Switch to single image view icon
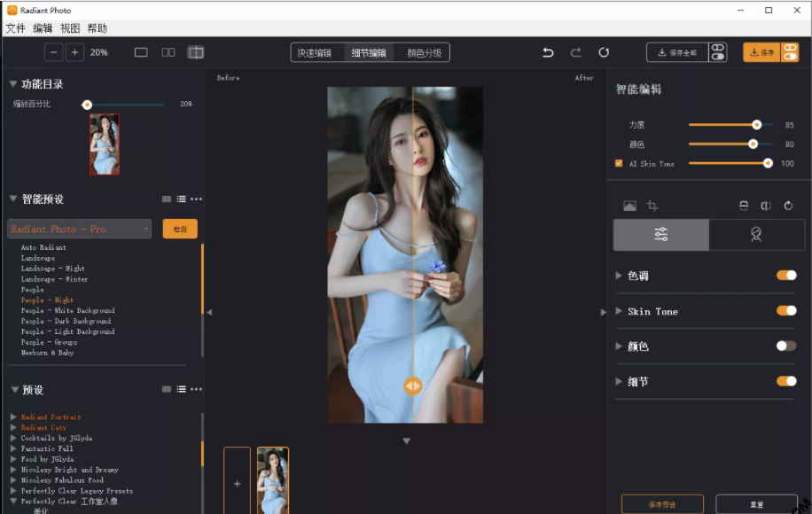 tap(141, 52)
